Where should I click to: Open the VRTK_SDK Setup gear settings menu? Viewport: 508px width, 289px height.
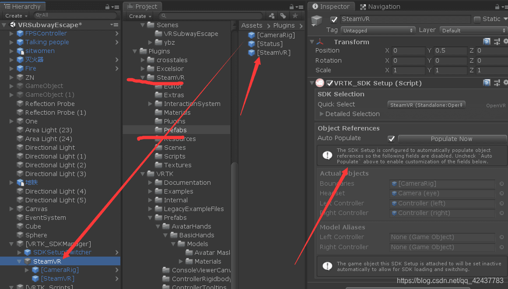pos(505,83)
